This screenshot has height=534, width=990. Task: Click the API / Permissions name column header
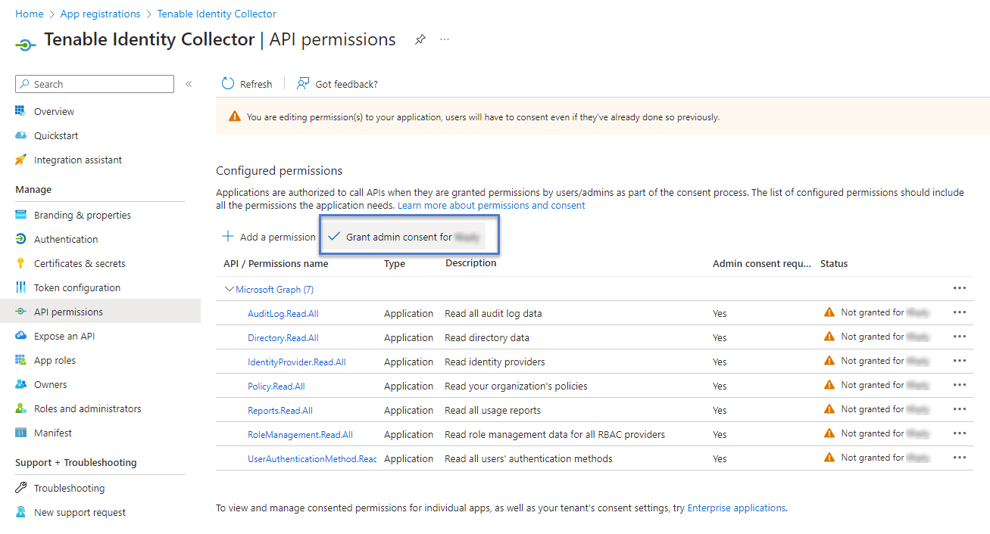pyautogui.click(x=276, y=263)
